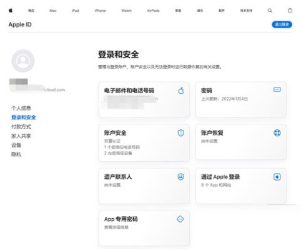Go to 个人信息 in the sidebar
Screen dimensions: 301x250
click(x=21, y=108)
